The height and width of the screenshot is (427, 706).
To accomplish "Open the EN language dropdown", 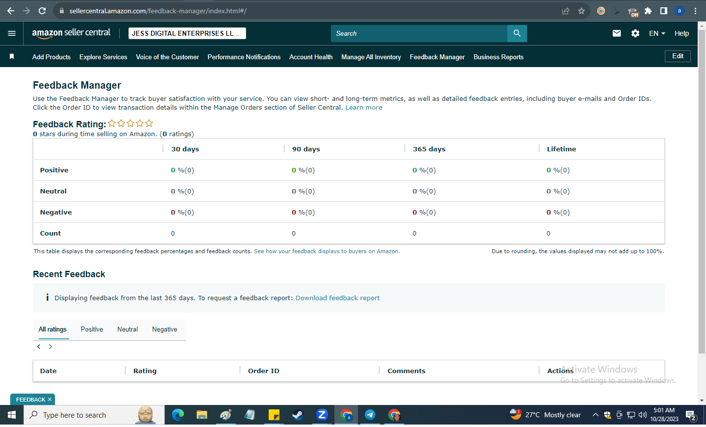I will click(x=657, y=33).
